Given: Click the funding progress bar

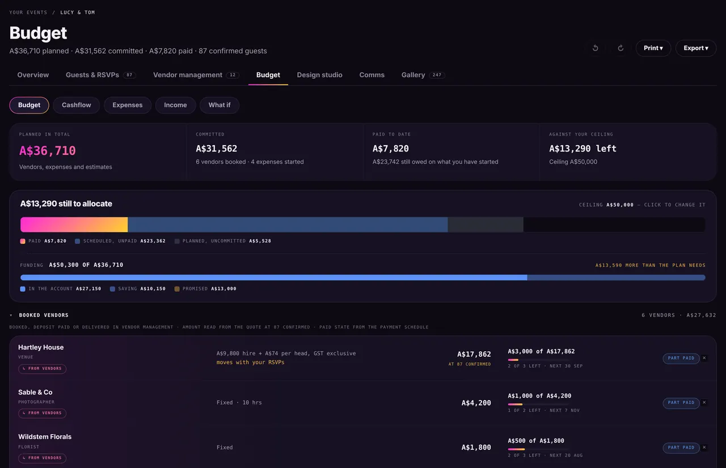Looking at the screenshot, I should click(x=363, y=278).
